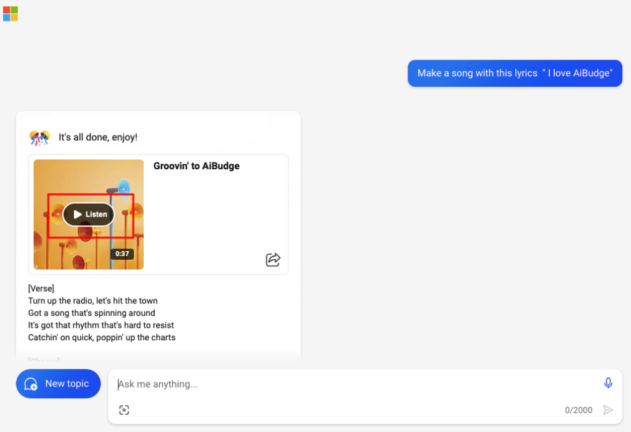Select the [Verse] lyric label
The height and width of the screenshot is (432, 631).
pos(41,289)
